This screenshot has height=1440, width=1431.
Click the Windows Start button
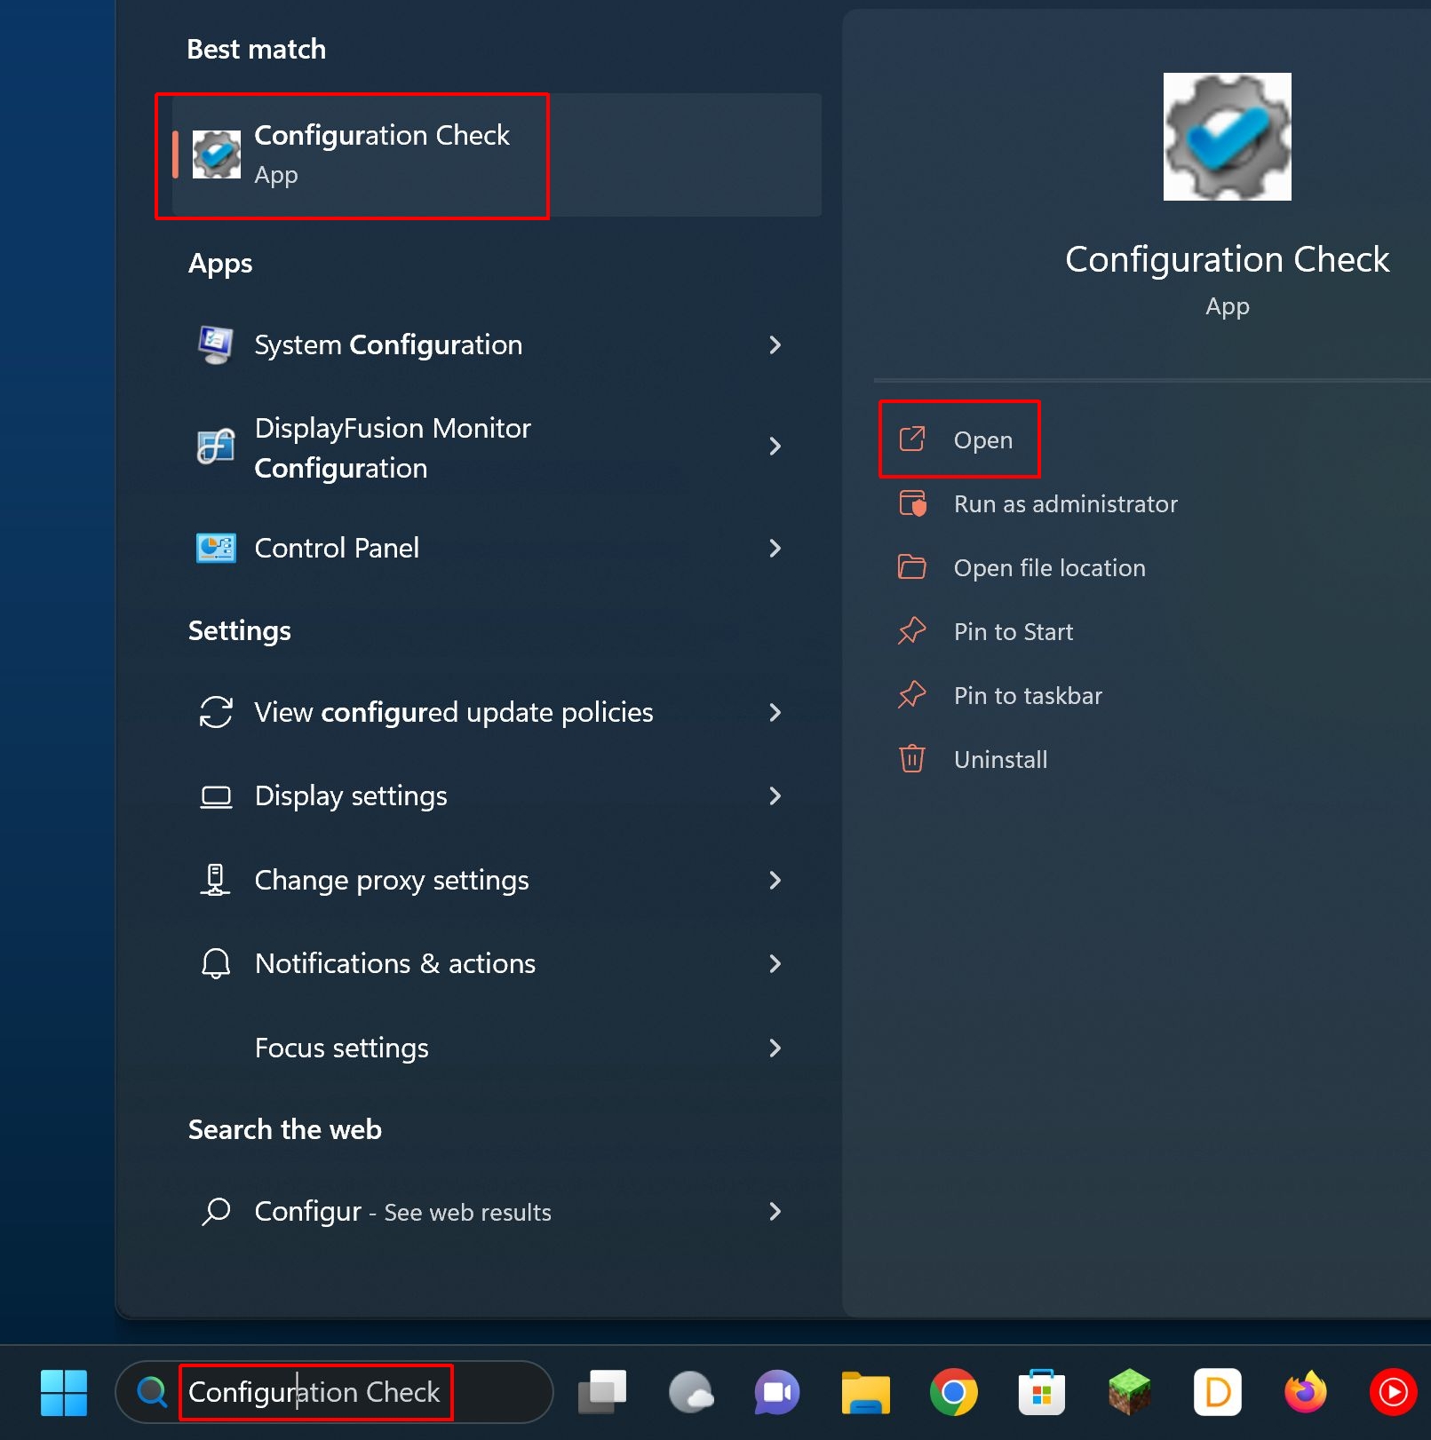[63, 1392]
